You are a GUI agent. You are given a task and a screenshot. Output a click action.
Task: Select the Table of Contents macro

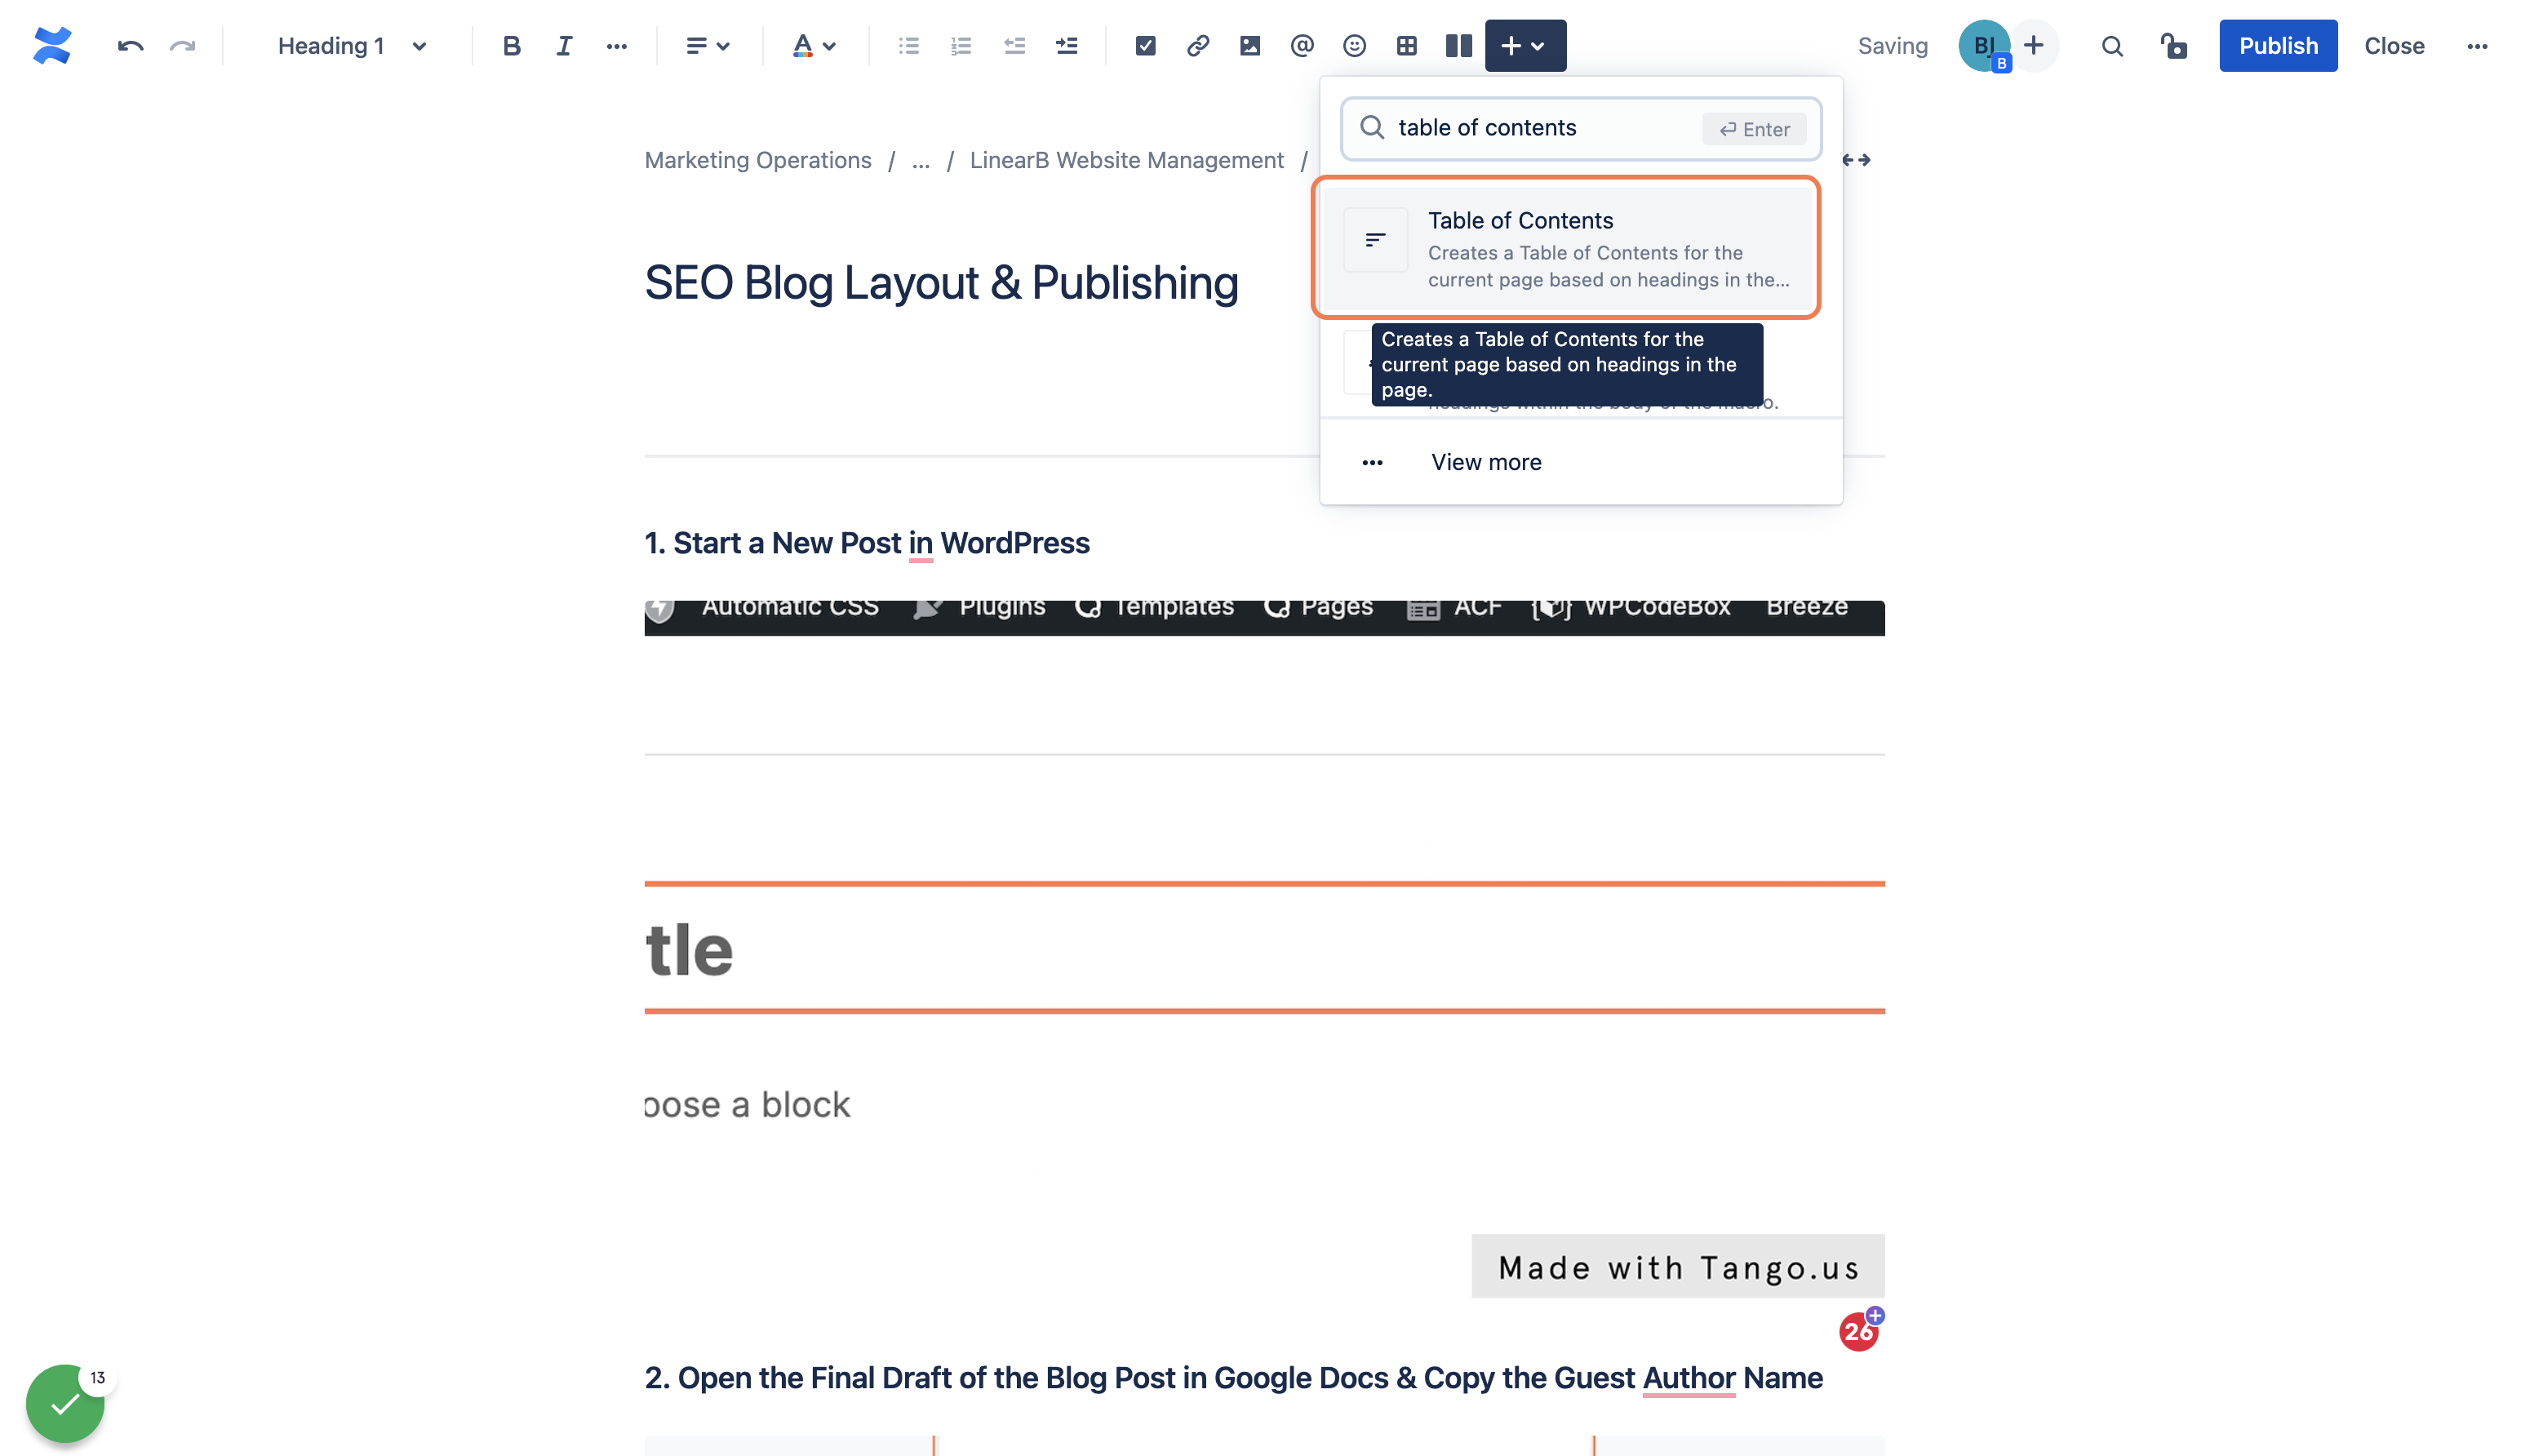[1566, 248]
